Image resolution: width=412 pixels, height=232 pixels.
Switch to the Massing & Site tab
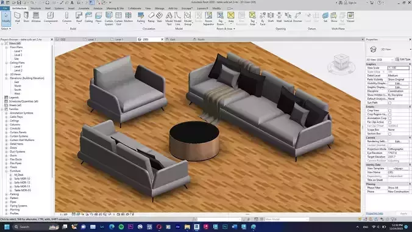pos(115,9)
